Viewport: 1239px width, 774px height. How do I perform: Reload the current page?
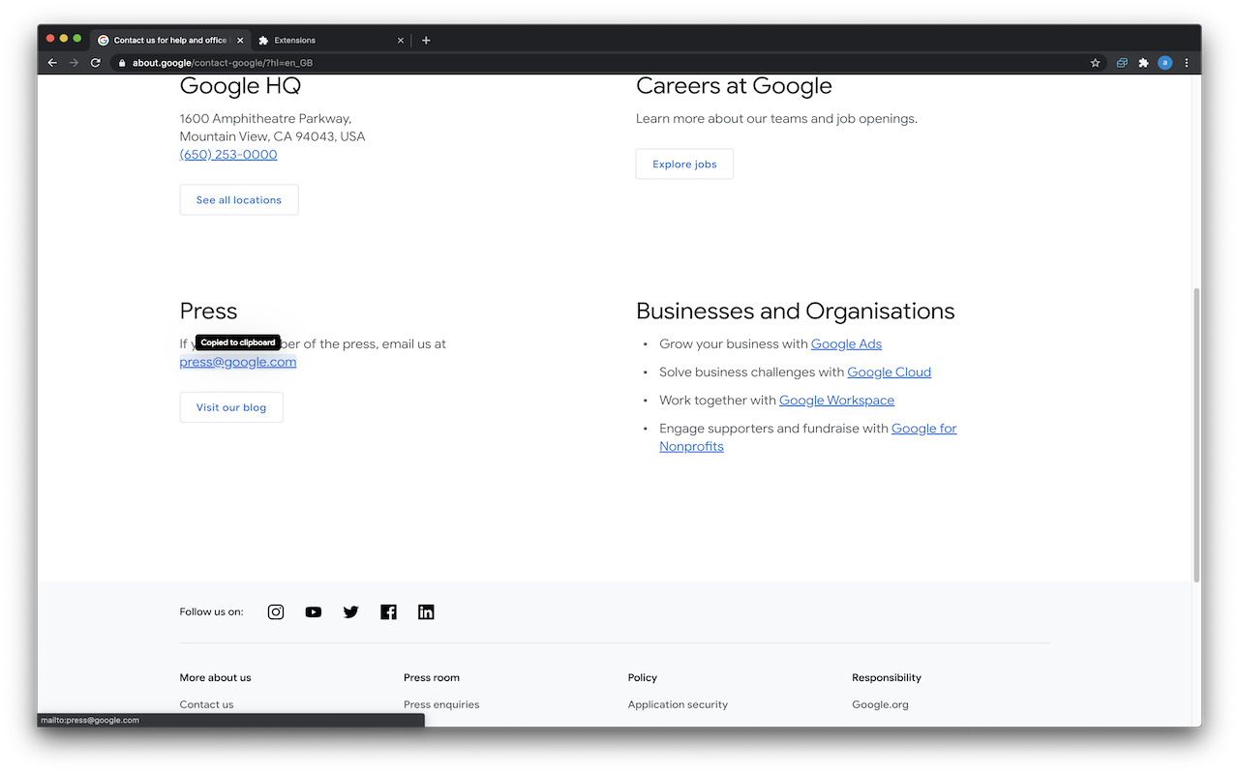click(95, 62)
